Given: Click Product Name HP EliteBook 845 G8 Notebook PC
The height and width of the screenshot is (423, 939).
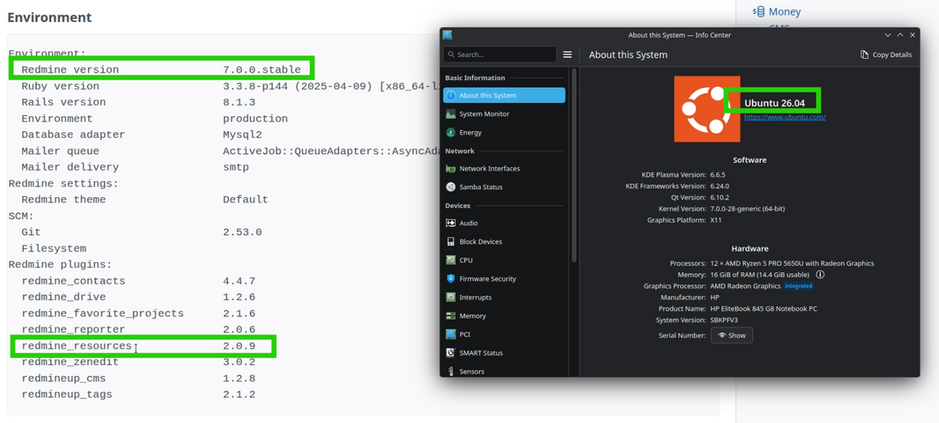Looking at the screenshot, I should 763,309.
